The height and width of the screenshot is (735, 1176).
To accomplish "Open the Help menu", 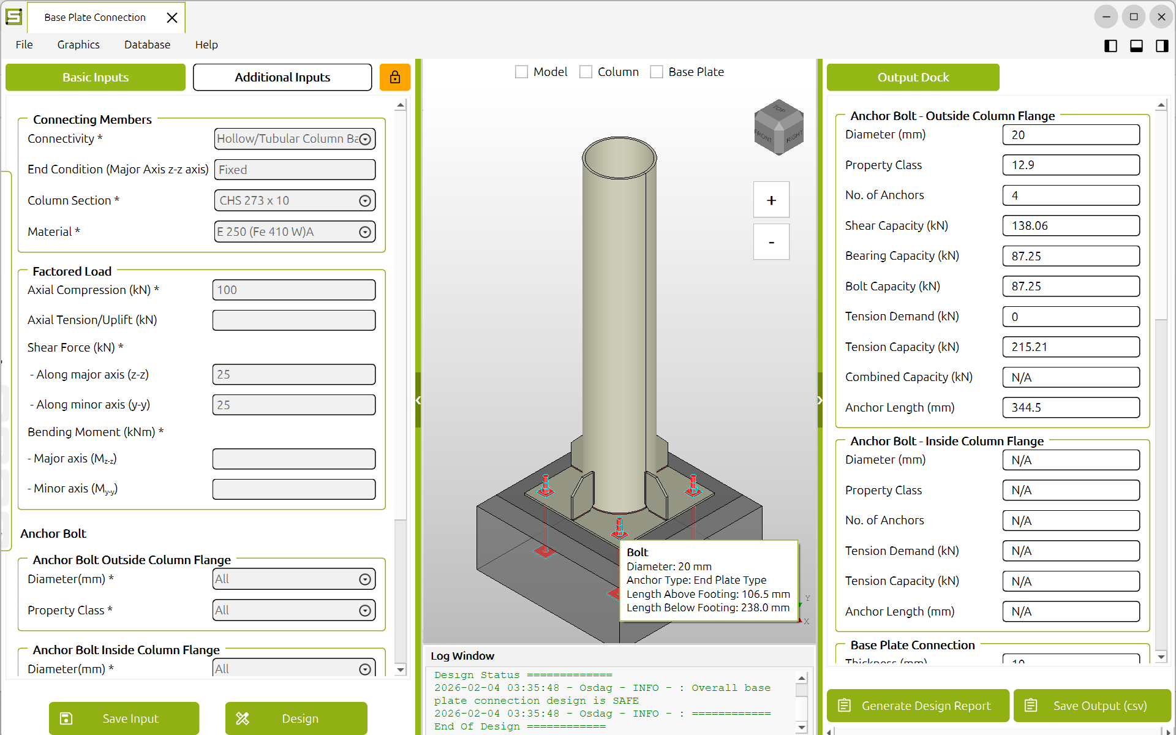I will pyautogui.click(x=206, y=45).
